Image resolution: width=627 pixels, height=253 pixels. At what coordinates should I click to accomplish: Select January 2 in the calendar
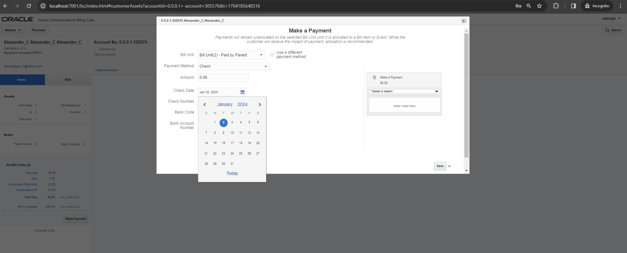tap(224, 123)
